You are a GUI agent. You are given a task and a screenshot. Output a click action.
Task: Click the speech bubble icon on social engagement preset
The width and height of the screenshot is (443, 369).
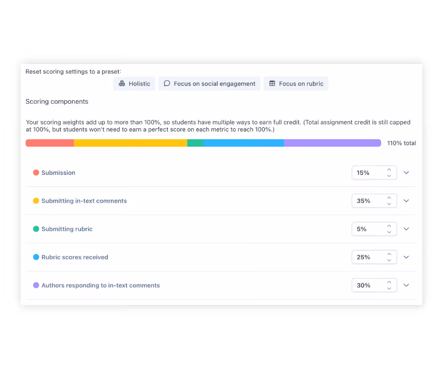point(166,84)
